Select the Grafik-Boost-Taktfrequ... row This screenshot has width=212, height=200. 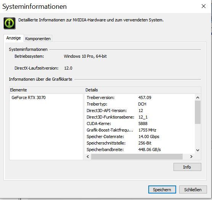(x=110, y=130)
